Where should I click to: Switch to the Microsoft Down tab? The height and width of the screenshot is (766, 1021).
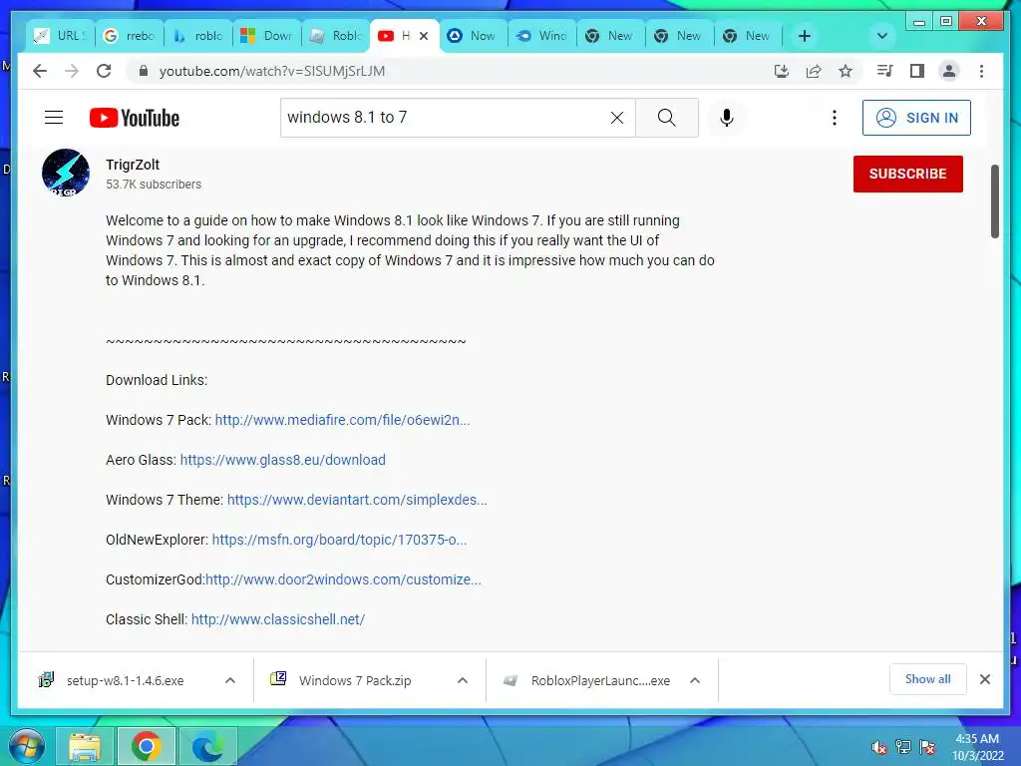267,36
